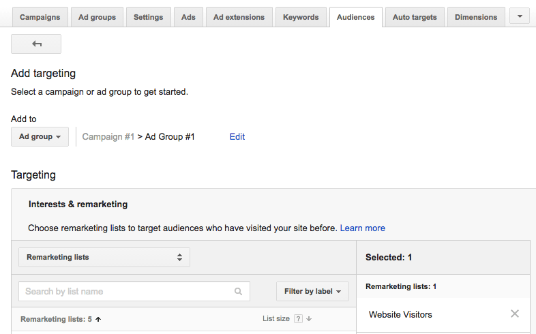Open the more tabs dropdown arrow
The height and width of the screenshot is (334, 536).
(x=520, y=16)
